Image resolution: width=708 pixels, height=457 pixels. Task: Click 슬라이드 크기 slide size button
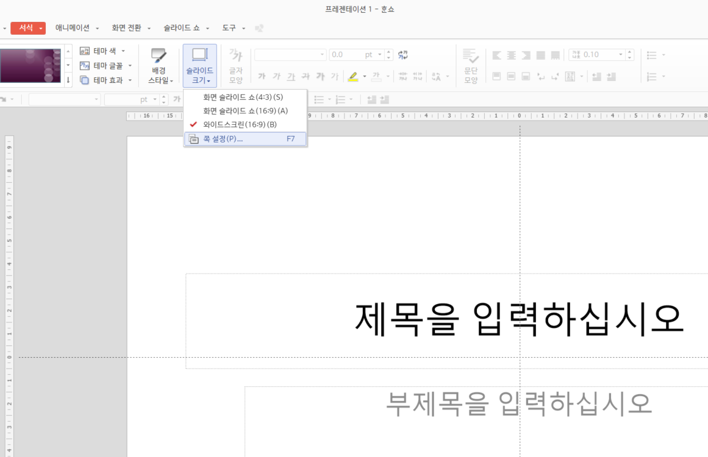click(199, 66)
